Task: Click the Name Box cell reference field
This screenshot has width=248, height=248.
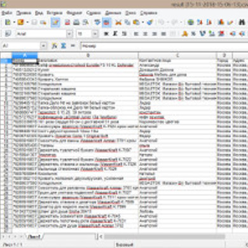Action: click(21, 46)
